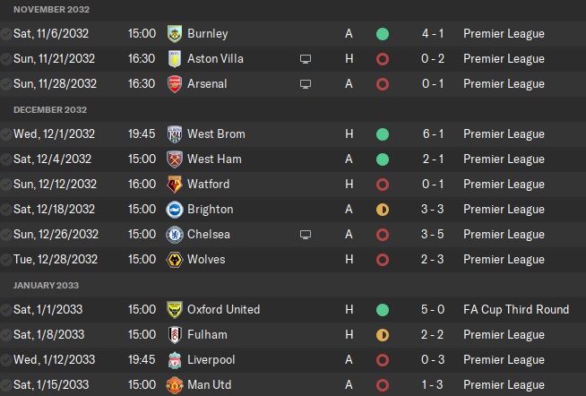Click the Oxford United club crest

tap(174, 310)
